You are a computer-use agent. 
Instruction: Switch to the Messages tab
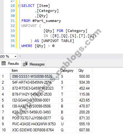coord(34,64)
